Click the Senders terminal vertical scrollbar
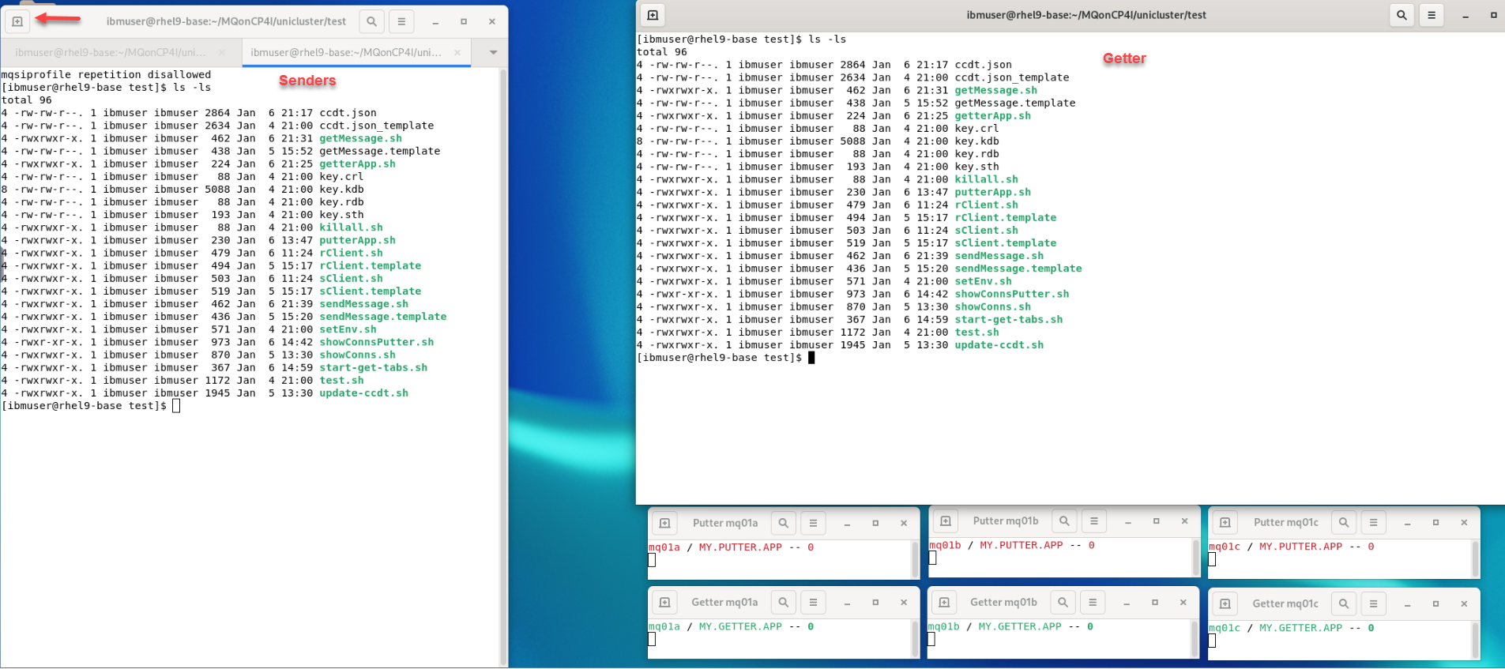Screen dimensions: 1505x669 [x=503, y=363]
